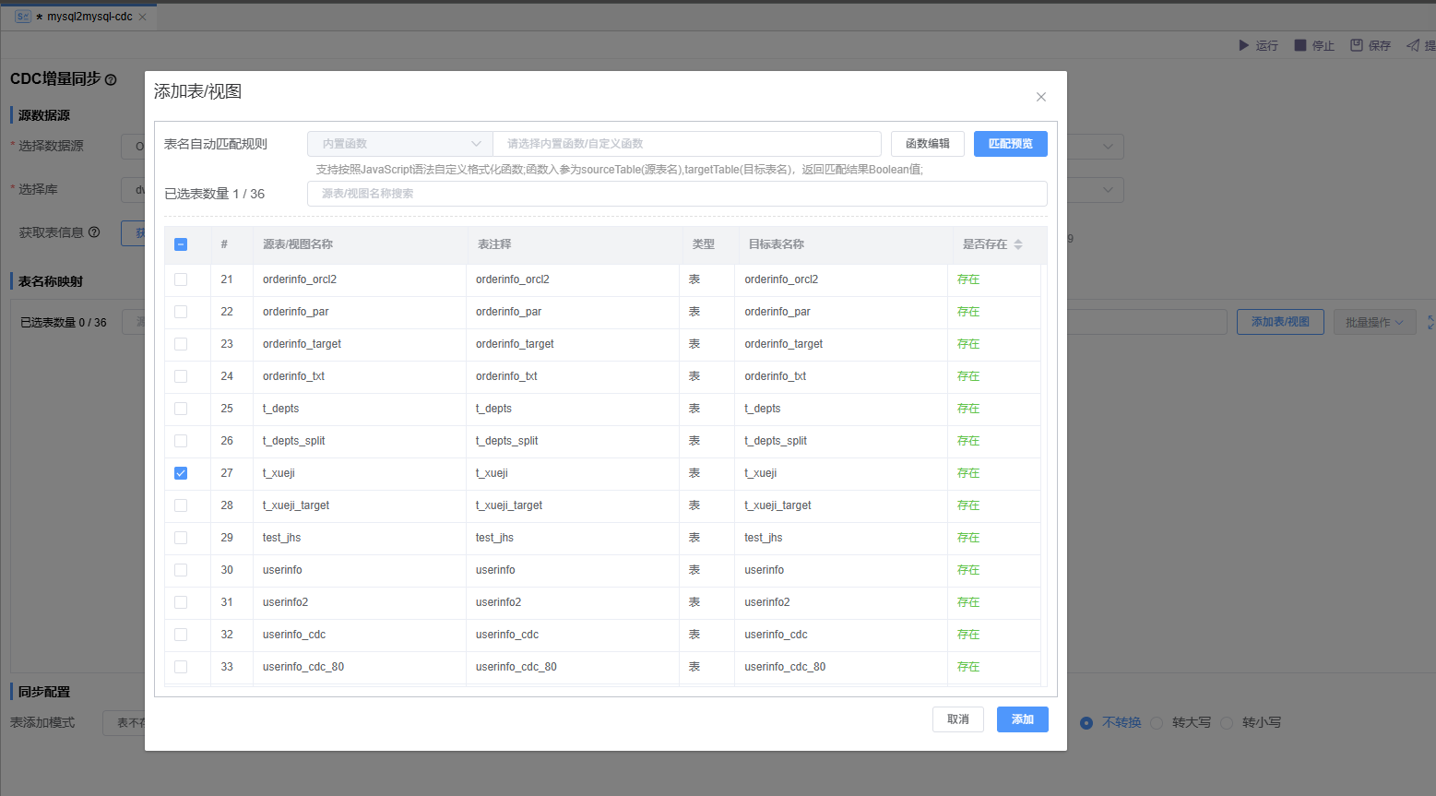Click the paper-plane submit icon in toolbar
Image resolution: width=1436 pixels, height=796 pixels.
pos(1413,45)
